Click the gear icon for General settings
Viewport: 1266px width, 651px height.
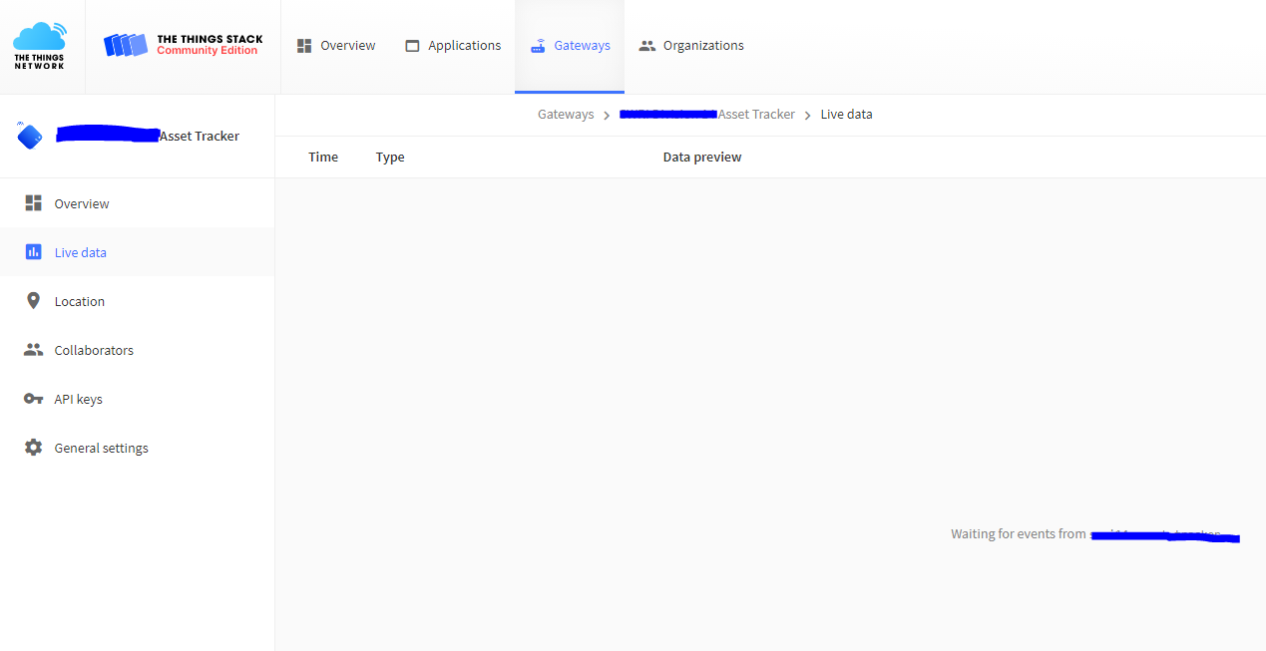[34, 448]
